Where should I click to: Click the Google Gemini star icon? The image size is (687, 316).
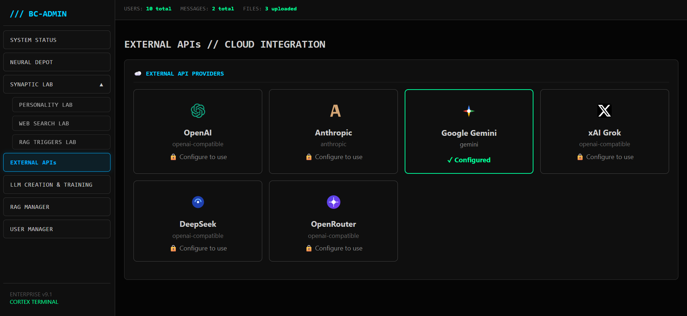pyautogui.click(x=469, y=111)
